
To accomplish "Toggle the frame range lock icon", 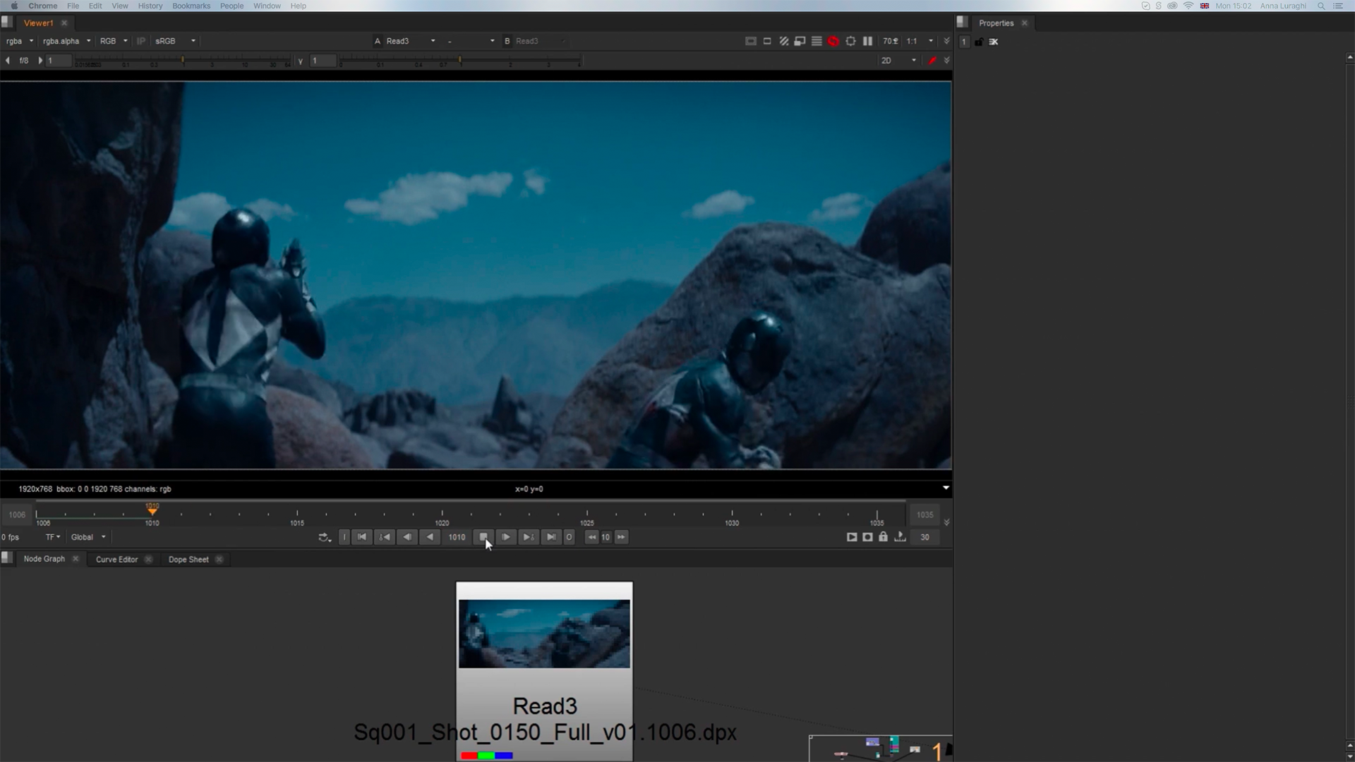I will pos(883,537).
